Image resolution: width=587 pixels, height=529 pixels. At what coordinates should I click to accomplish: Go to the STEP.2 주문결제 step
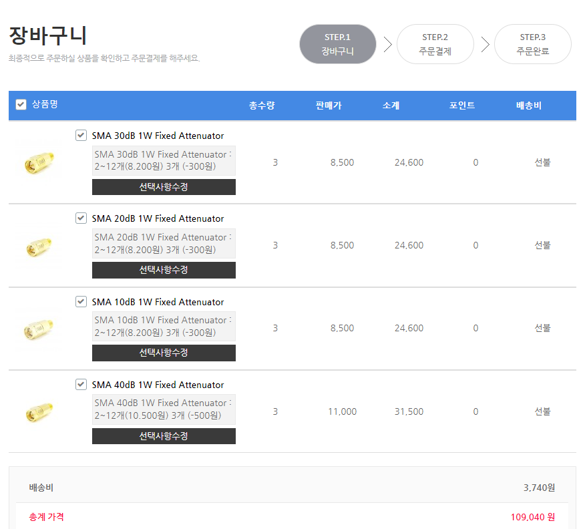[x=435, y=44]
